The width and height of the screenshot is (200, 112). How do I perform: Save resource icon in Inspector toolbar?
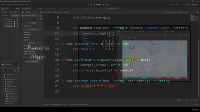tap(29, 12)
